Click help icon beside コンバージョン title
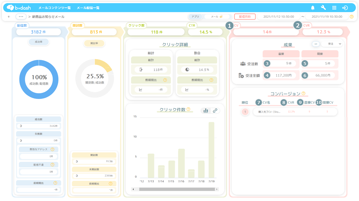 click(304, 93)
